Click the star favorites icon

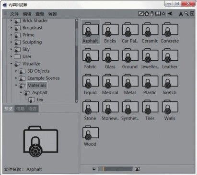pos(163,14)
